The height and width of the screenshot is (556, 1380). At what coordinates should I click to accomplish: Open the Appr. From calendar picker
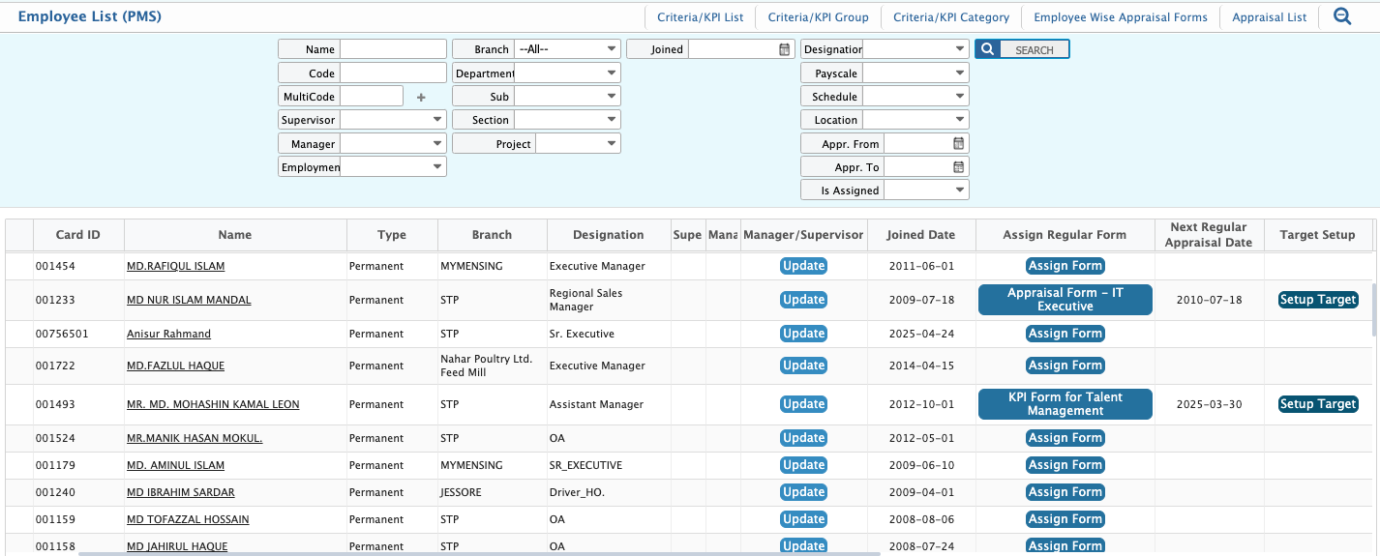(x=959, y=143)
